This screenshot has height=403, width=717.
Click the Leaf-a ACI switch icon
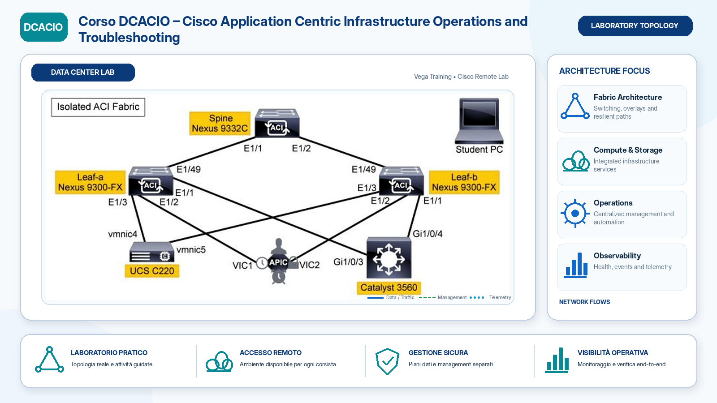pyautogui.click(x=151, y=181)
